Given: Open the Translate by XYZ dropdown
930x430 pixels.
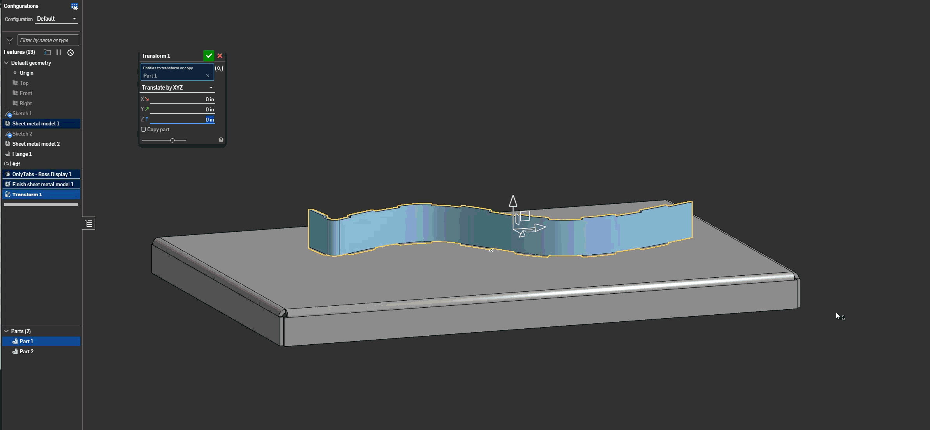Looking at the screenshot, I should pos(177,88).
